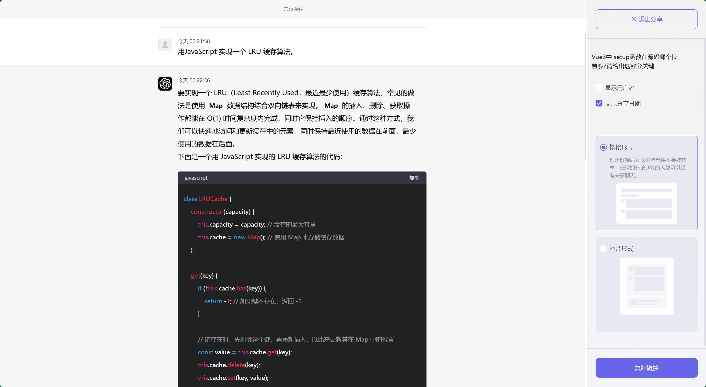Click the 退出分享 button

pyautogui.click(x=646, y=19)
